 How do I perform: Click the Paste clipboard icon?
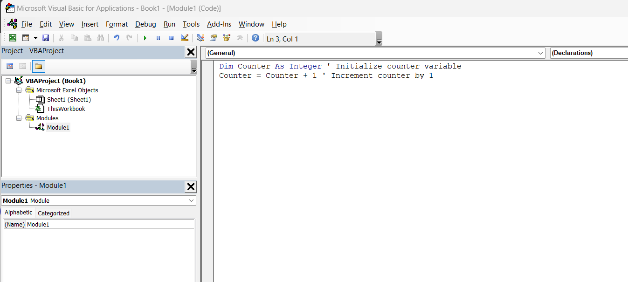pos(87,38)
